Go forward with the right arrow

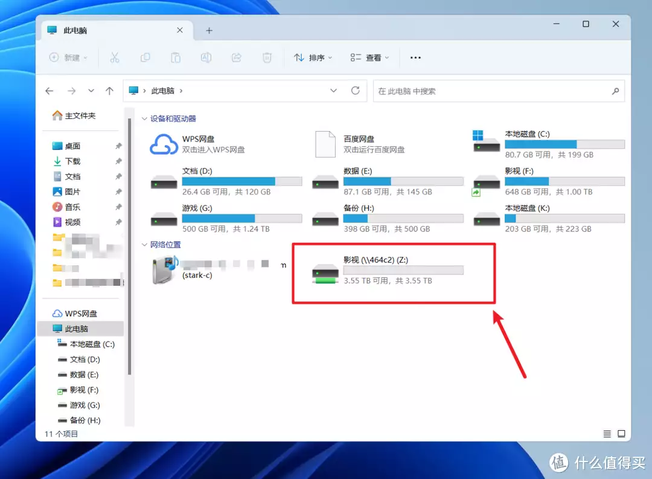click(x=71, y=91)
